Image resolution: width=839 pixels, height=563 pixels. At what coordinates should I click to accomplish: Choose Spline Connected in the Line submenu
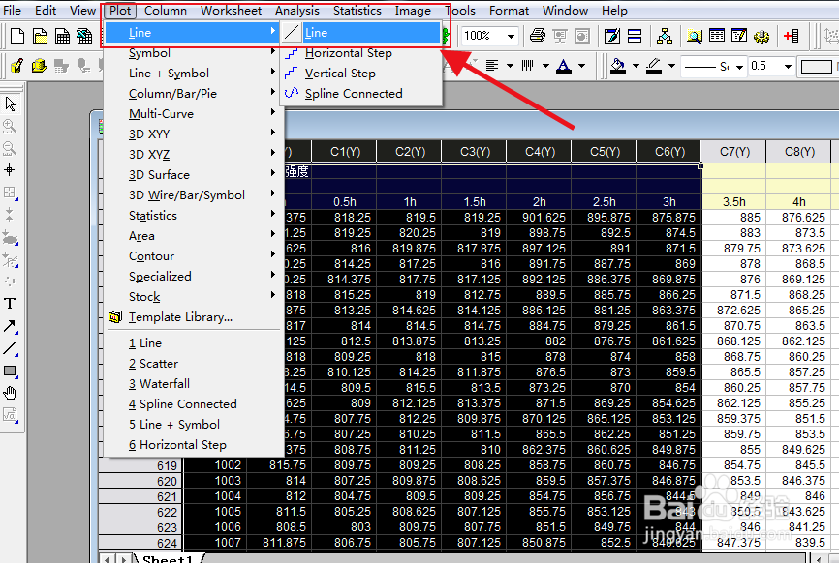(x=361, y=94)
